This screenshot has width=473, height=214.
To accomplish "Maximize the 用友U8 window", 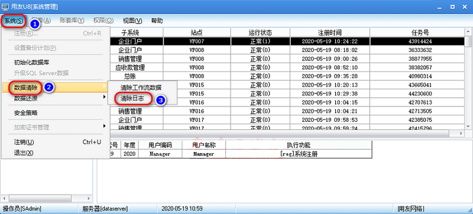I will 452,7.
